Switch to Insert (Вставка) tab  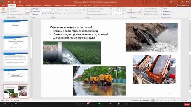[20, 5]
